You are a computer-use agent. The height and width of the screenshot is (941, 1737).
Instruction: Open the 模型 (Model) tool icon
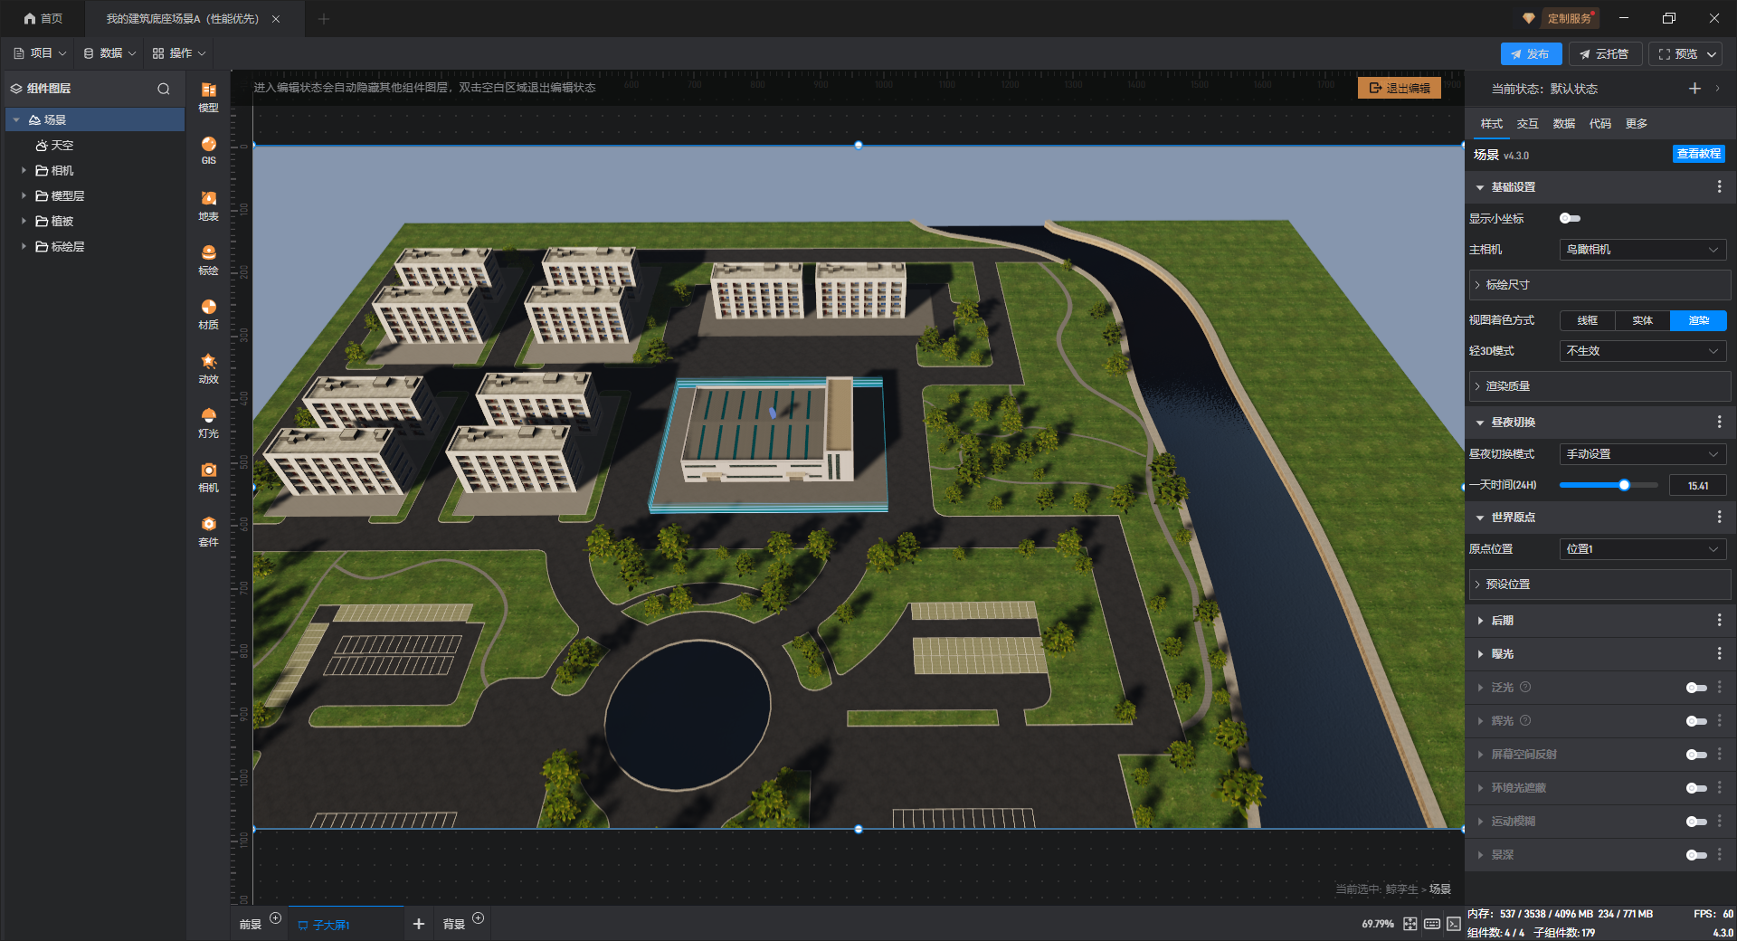pos(208,95)
